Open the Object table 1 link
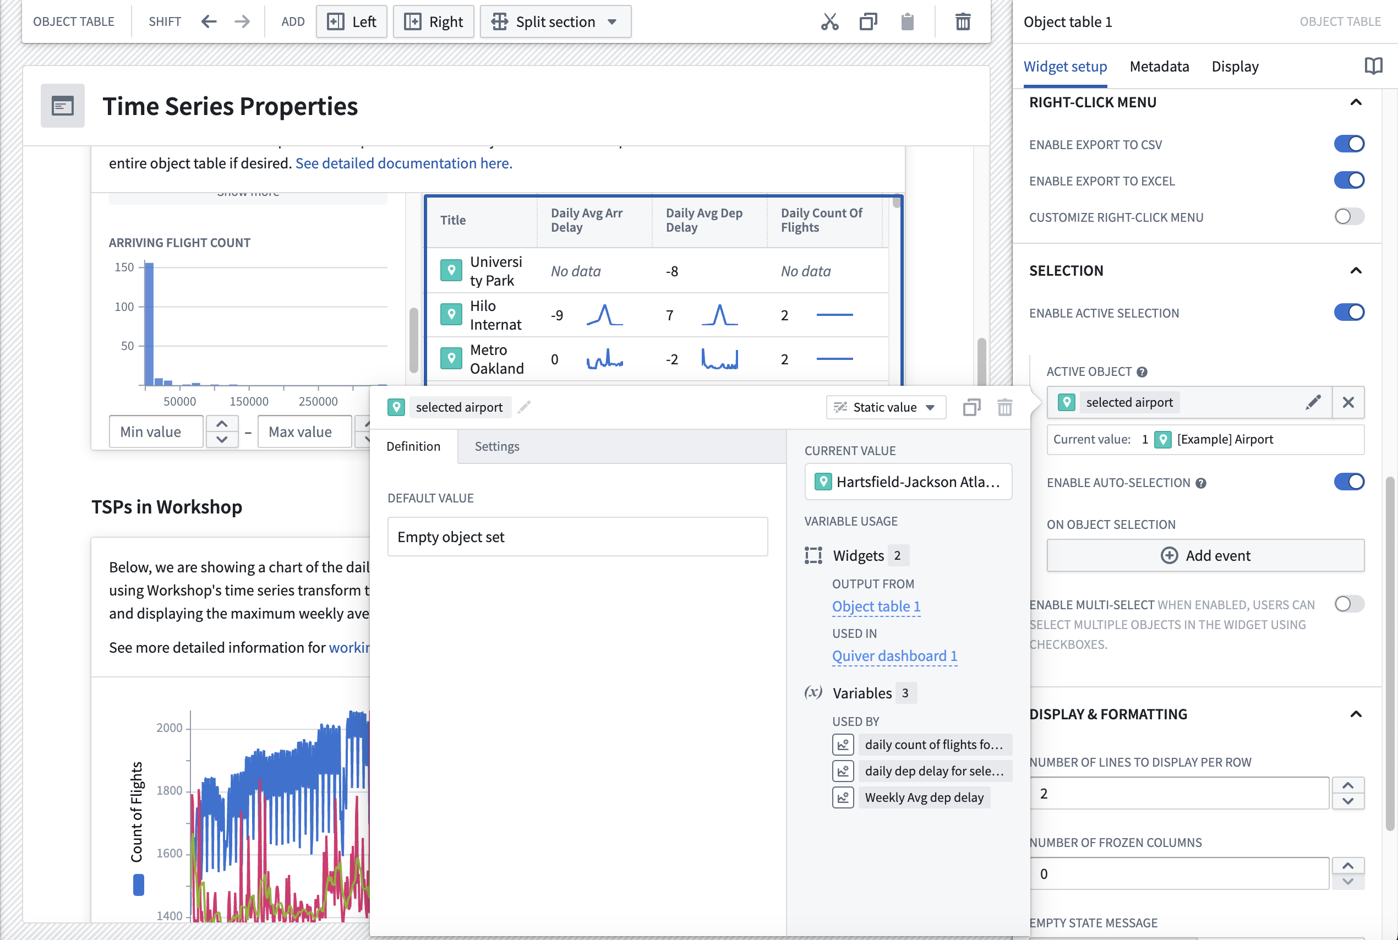 point(876,606)
